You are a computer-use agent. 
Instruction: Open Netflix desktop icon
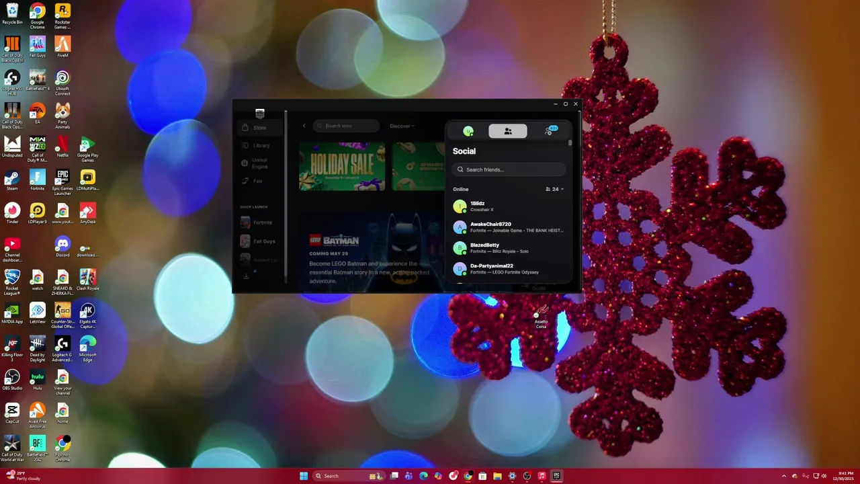click(62, 146)
